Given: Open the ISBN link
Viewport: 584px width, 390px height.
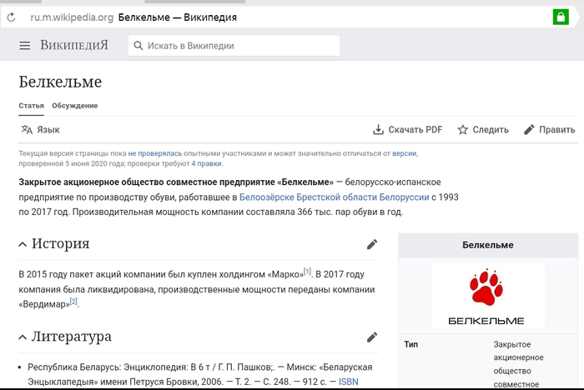Looking at the screenshot, I should click(x=348, y=382).
